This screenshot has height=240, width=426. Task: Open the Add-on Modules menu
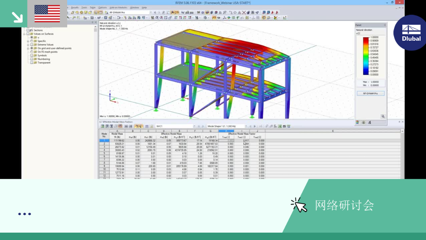pos(118,8)
